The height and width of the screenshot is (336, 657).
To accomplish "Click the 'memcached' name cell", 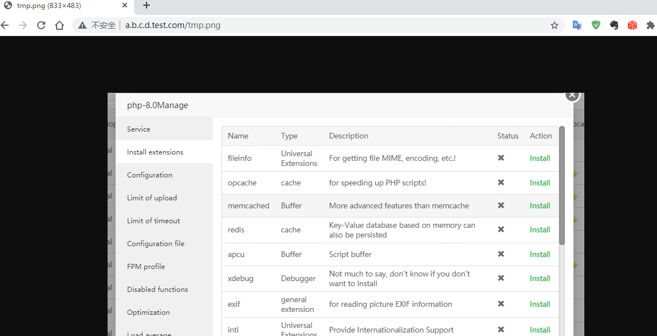I will [248, 205].
